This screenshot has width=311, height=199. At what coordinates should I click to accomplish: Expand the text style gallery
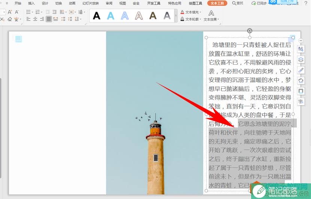176,16
